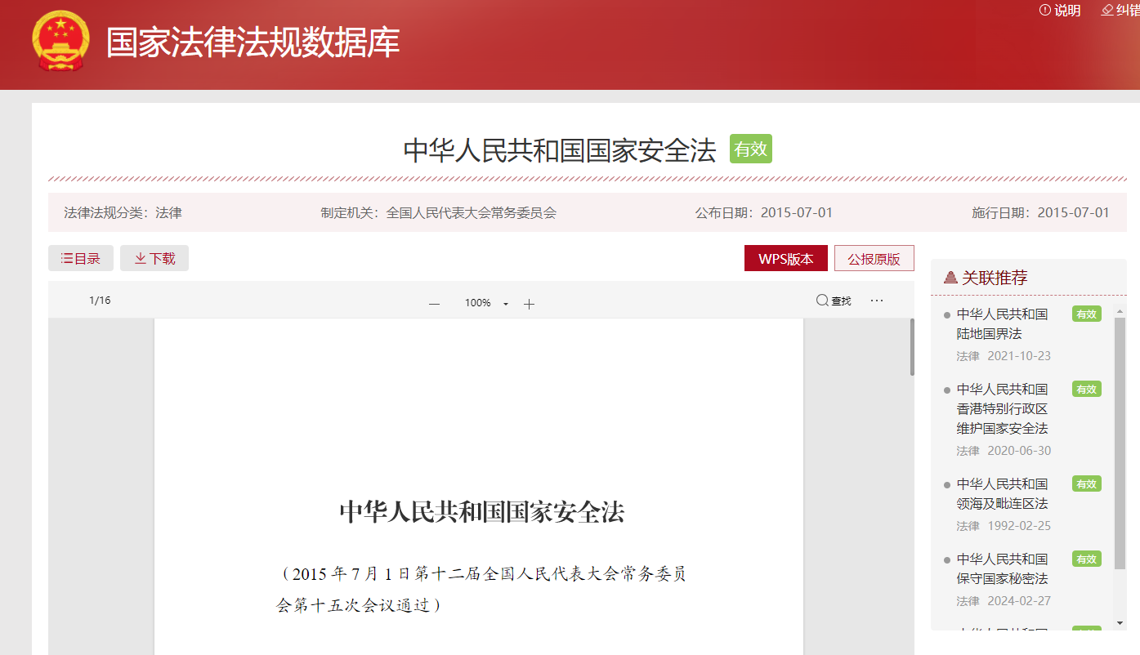
Task: Click the 说明 info icon
Action: click(1044, 10)
